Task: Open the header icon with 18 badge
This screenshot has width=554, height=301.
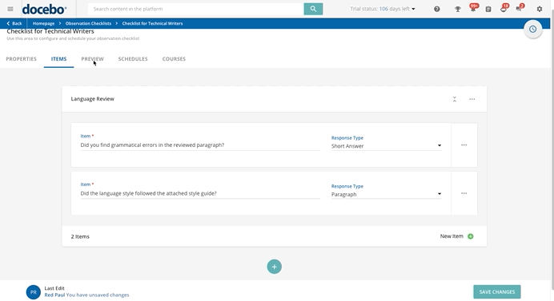Action: (x=504, y=9)
